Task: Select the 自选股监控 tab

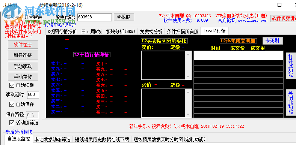Action: [18, 139]
